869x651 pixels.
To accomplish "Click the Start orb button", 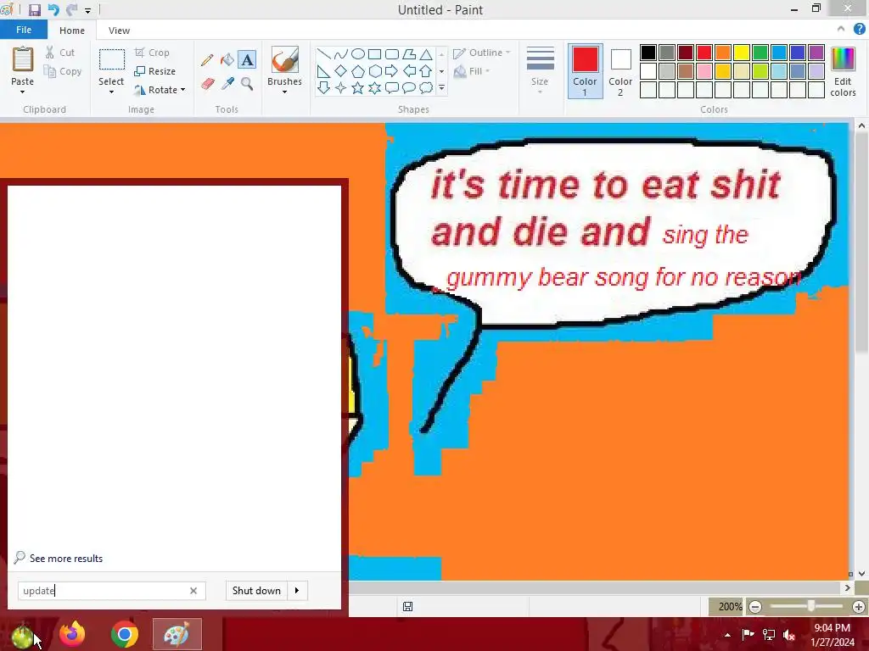I will tap(23, 635).
